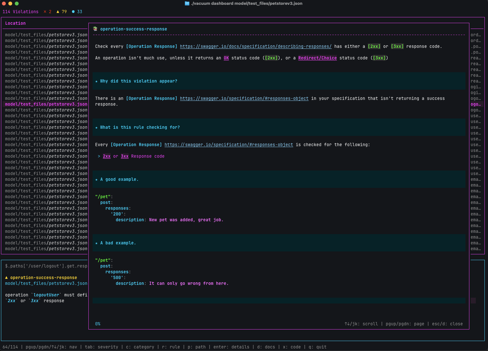Click 'It can only go wrong from here.' text
This screenshot has width=488, height=351.
pyautogui.click(x=189, y=283)
